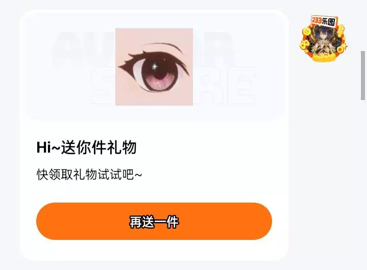Click the 233乐园 badge above the avatar

coord(325,21)
